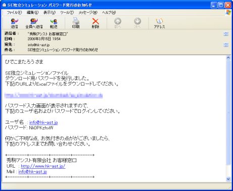Maximize the message window

(221, 5)
